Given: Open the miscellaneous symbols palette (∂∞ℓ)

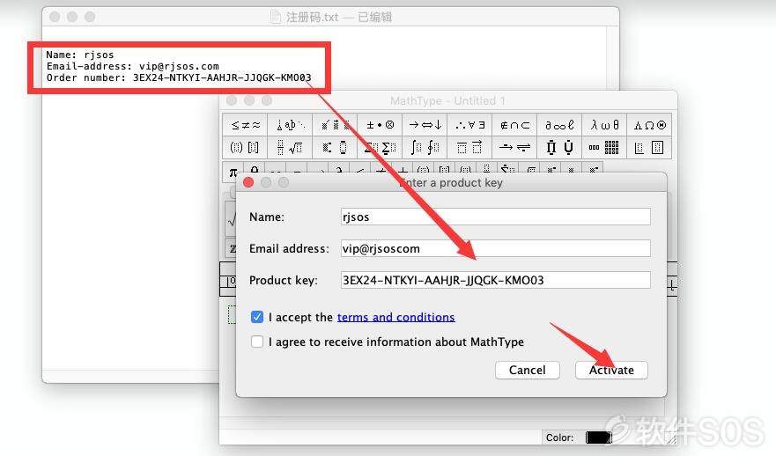Looking at the screenshot, I should click(x=559, y=125).
